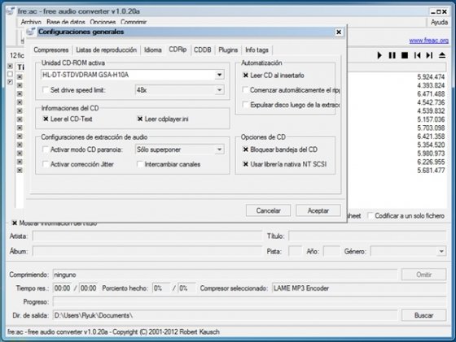Skip to previous track icon
456x342 pixels.
coord(417,55)
